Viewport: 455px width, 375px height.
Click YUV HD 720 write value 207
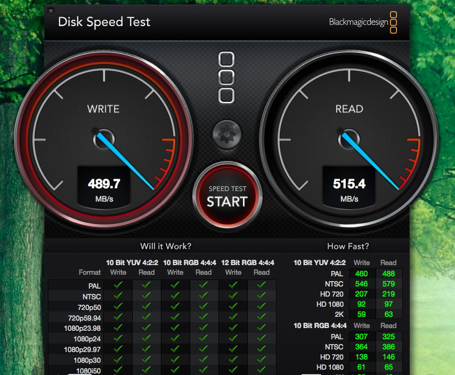[361, 294]
